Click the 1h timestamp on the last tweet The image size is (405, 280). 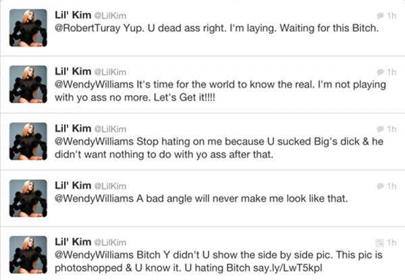click(x=391, y=243)
